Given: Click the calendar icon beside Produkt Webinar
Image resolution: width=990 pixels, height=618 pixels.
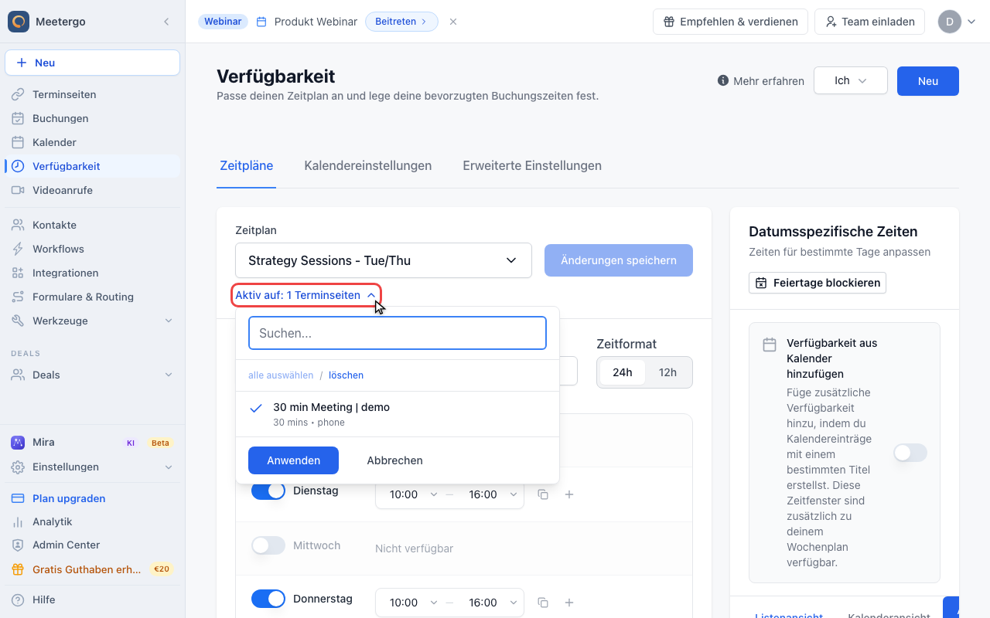Looking at the screenshot, I should tap(261, 22).
